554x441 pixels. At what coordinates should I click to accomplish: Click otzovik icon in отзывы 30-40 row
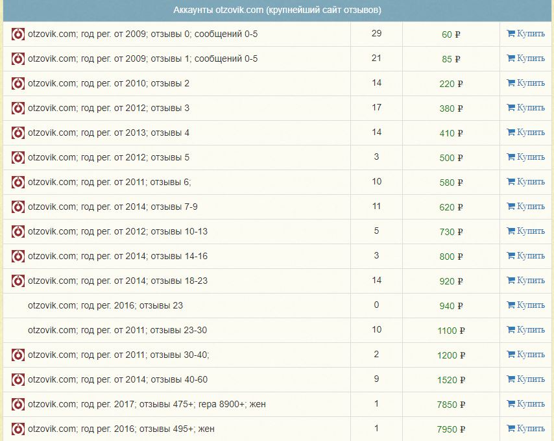(x=18, y=355)
